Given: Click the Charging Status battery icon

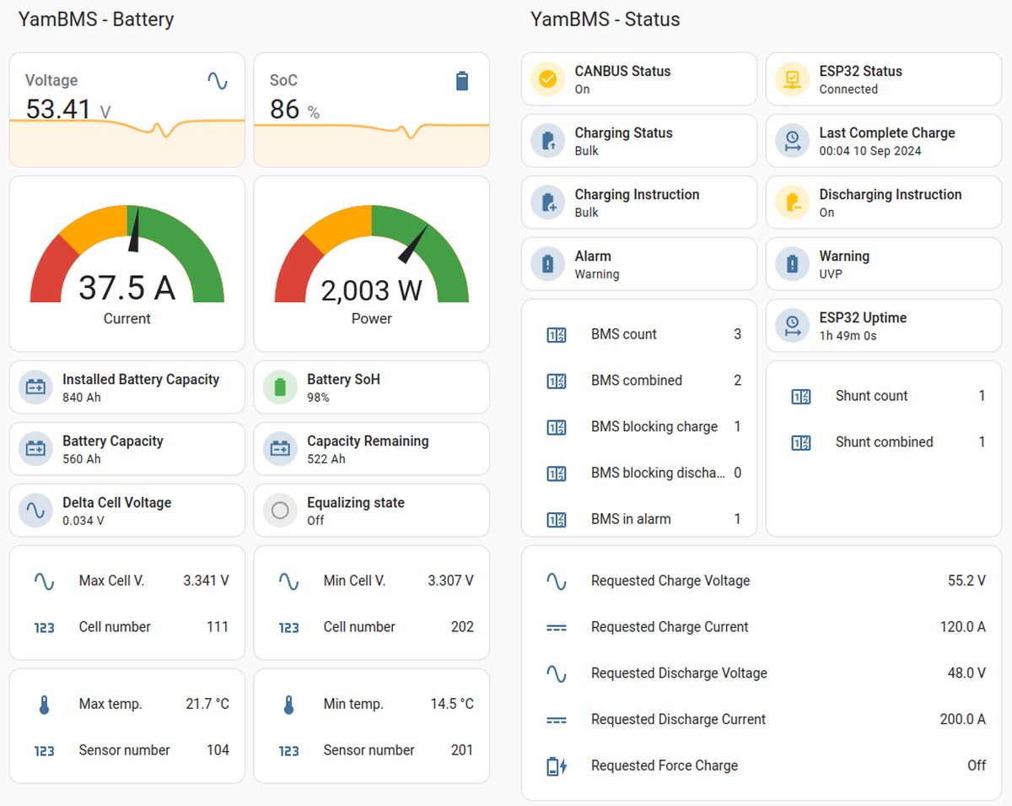Looking at the screenshot, I should pyautogui.click(x=548, y=141).
